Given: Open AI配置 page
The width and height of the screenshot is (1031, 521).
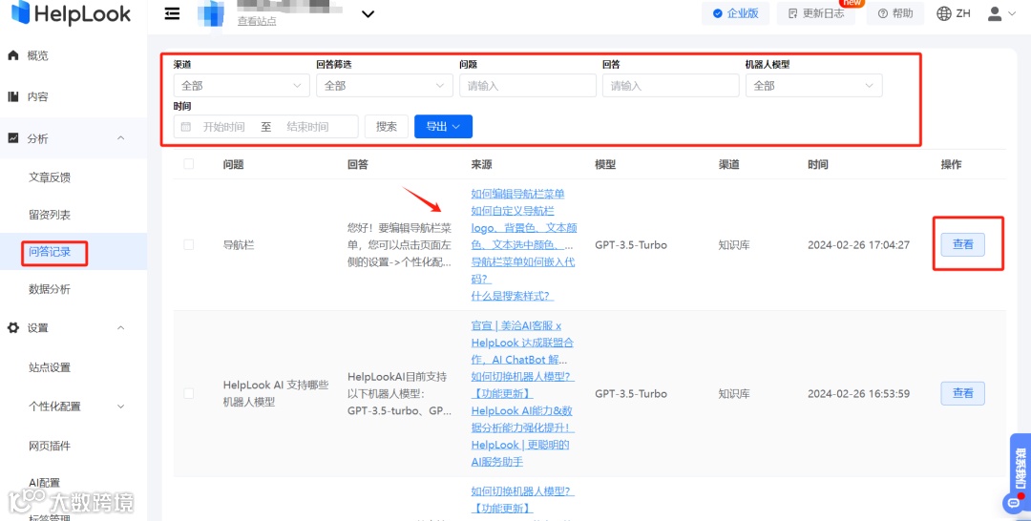Looking at the screenshot, I should click(x=44, y=483).
